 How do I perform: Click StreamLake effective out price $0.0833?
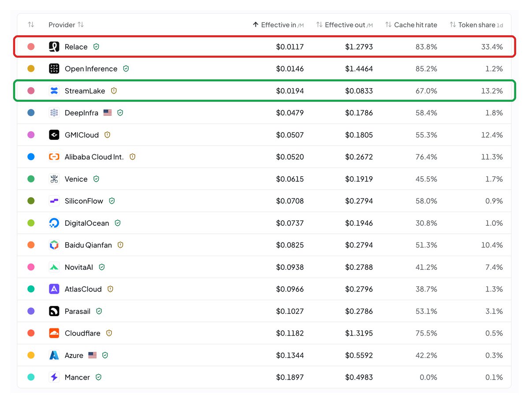359,91
